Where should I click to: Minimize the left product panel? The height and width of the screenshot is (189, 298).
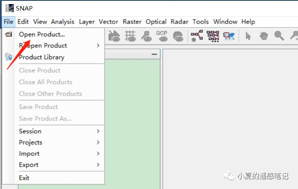(x=154, y=54)
